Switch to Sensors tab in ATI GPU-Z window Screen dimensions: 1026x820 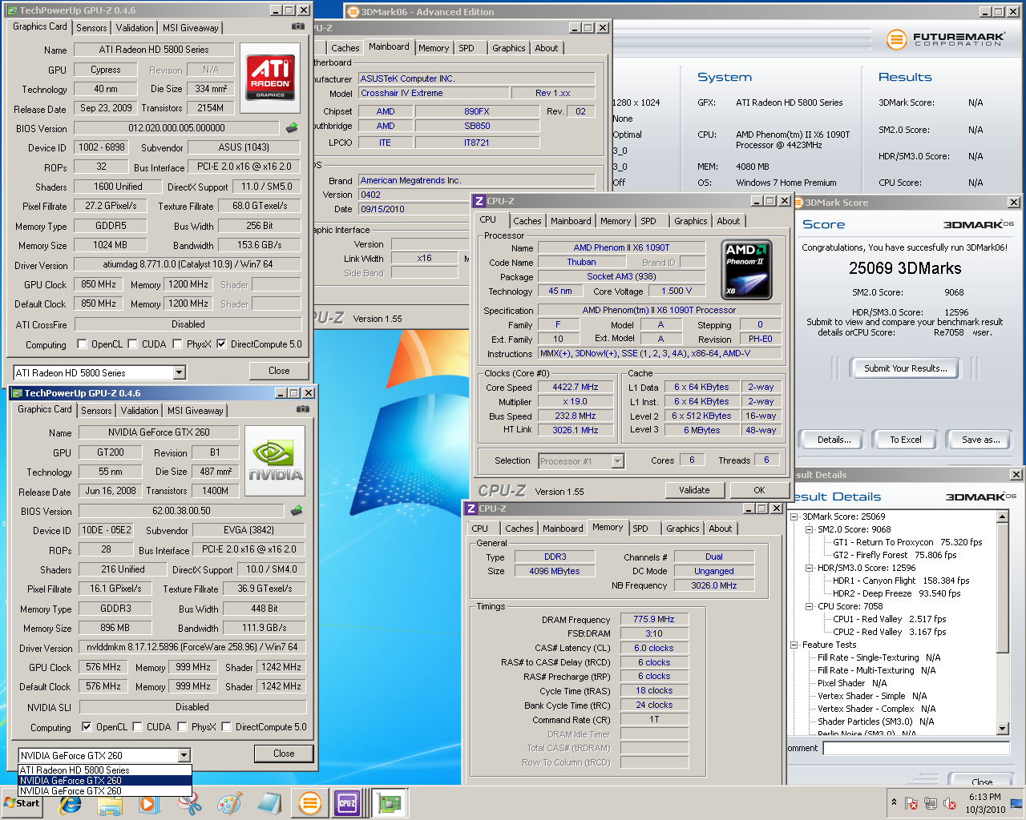(91, 27)
